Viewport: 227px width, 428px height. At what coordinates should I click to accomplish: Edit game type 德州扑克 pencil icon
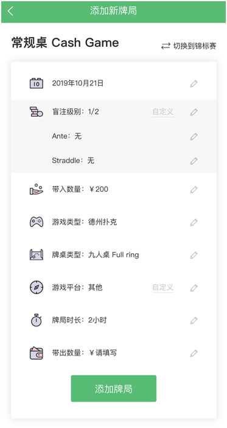(194, 222)
